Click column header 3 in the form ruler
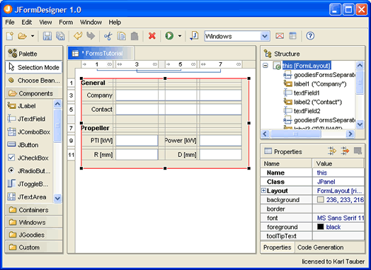Image resolution: width=371 pixels, height=270 pixels. point(137,64)
